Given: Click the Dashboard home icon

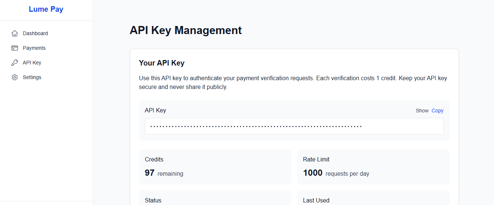Looking at the screenshot, I should pyautogui.click(x=15, y=33).
